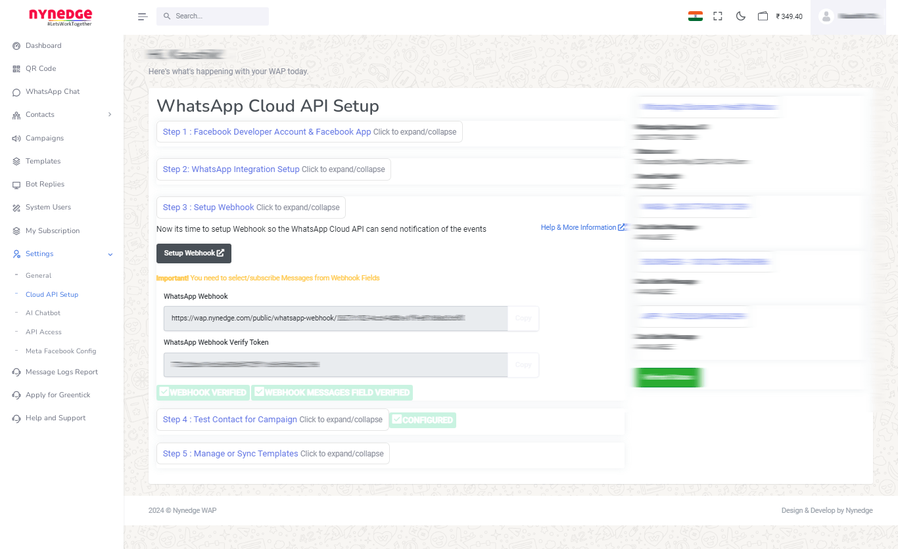This screenshot has width=898, height=549.
Task: Toggle the sidebar hamburger menu icon
Action: 143,16
